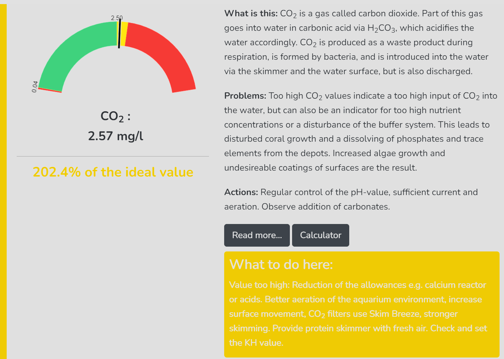Click the "Read more..." button
The height and width of the screenshot is (359, 504).
click(257, 235)
